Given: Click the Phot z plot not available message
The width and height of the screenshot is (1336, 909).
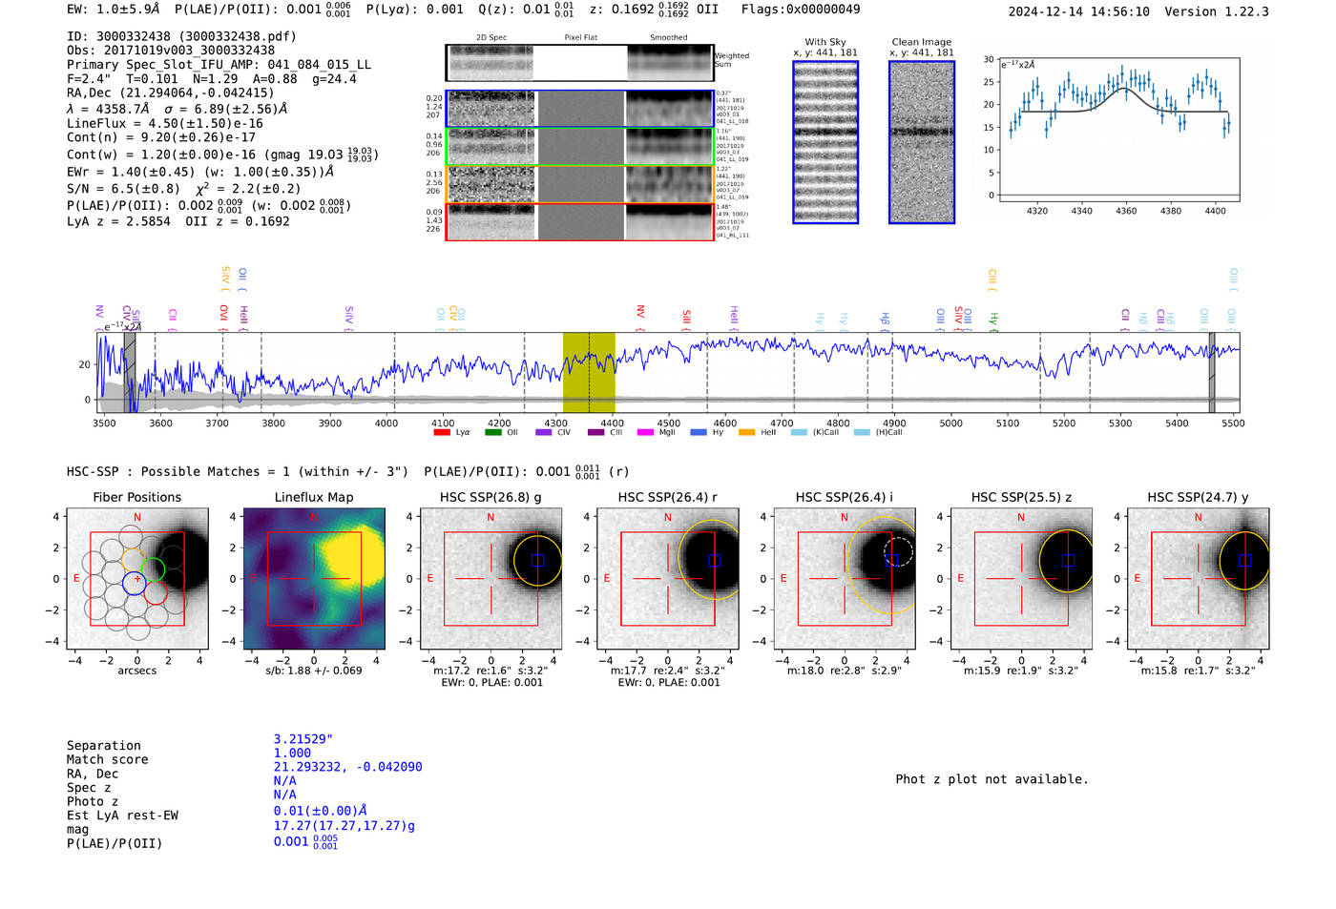Looking at the screenshot, I should click(992, 779).
